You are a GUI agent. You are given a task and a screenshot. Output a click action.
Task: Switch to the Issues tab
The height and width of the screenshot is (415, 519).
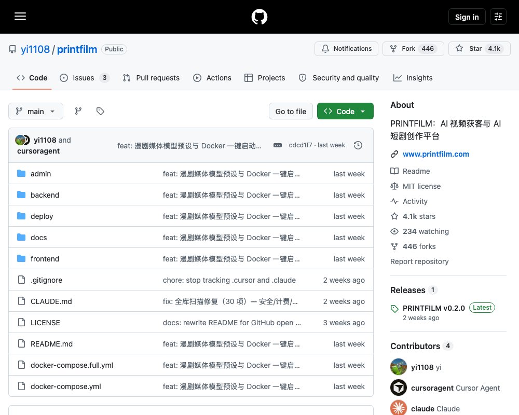[84, 78]
